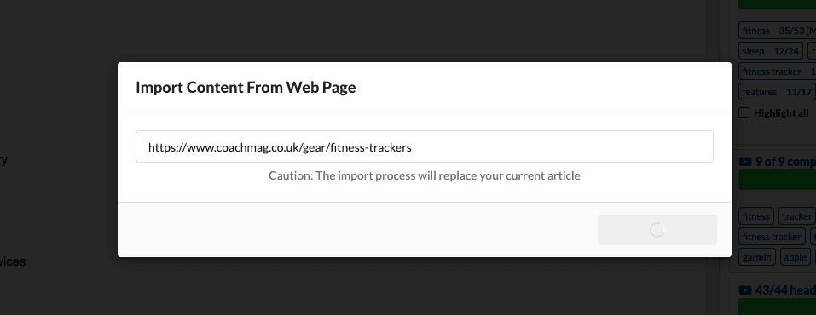Viewport: 816px width, 315px height.
Task: Click fitness tracker tag above garmin tag
Action: pos(772,237)
